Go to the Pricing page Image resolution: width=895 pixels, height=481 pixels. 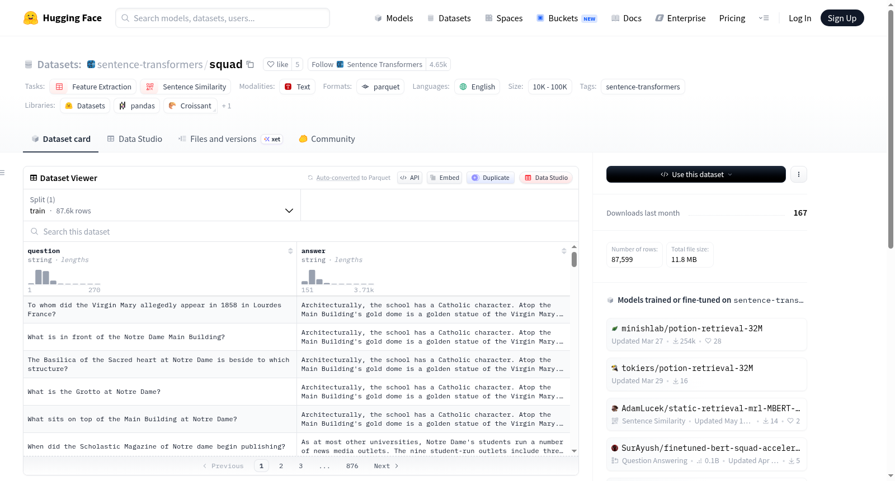(732, 18)
